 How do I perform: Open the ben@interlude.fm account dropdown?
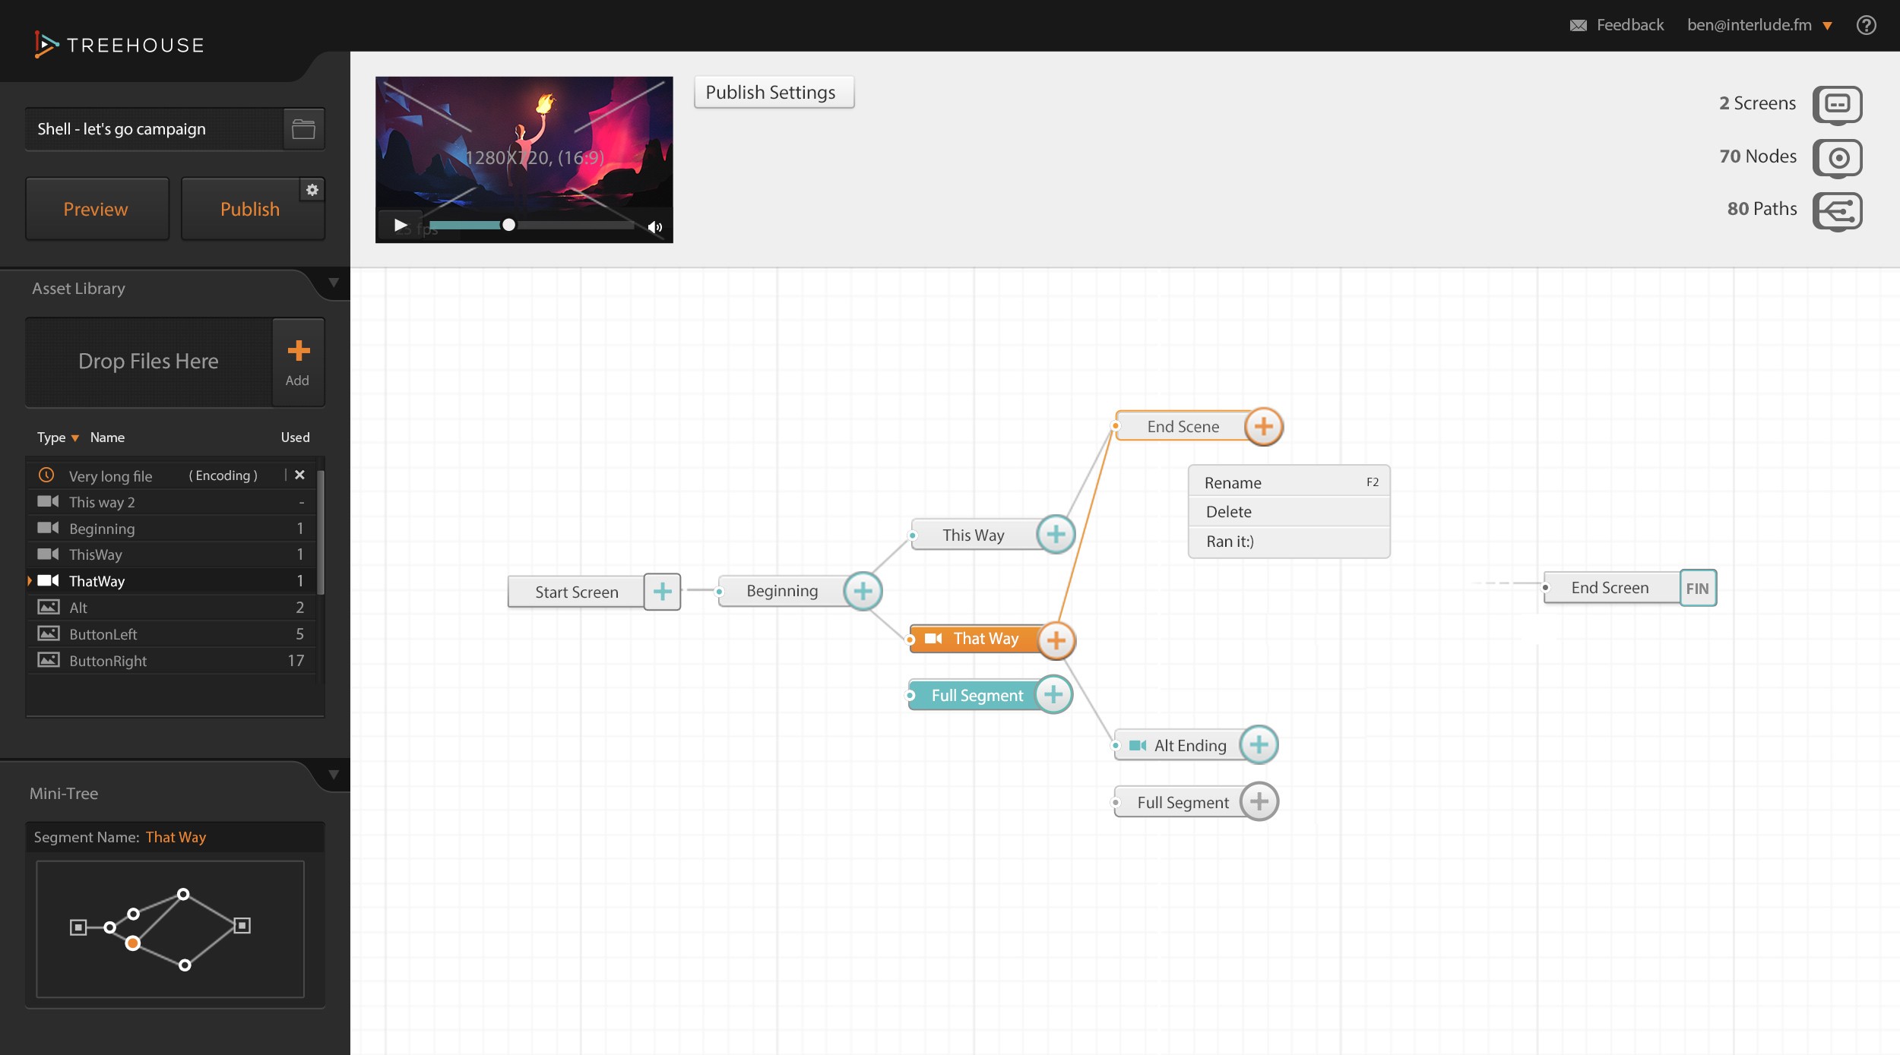[x=1827, y=26]
